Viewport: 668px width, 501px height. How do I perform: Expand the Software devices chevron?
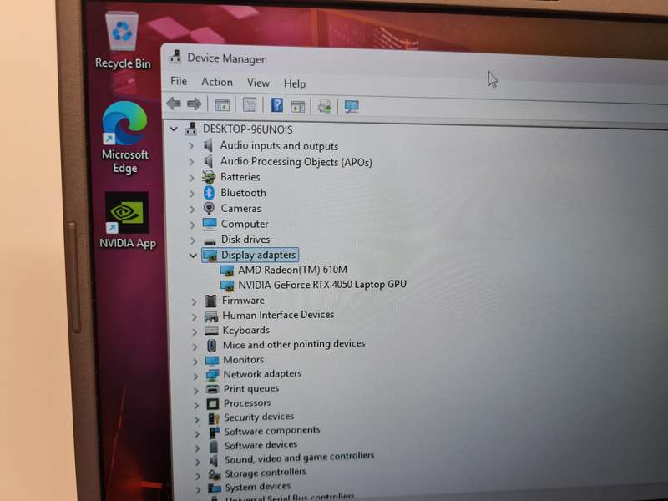tap(197, 448)
